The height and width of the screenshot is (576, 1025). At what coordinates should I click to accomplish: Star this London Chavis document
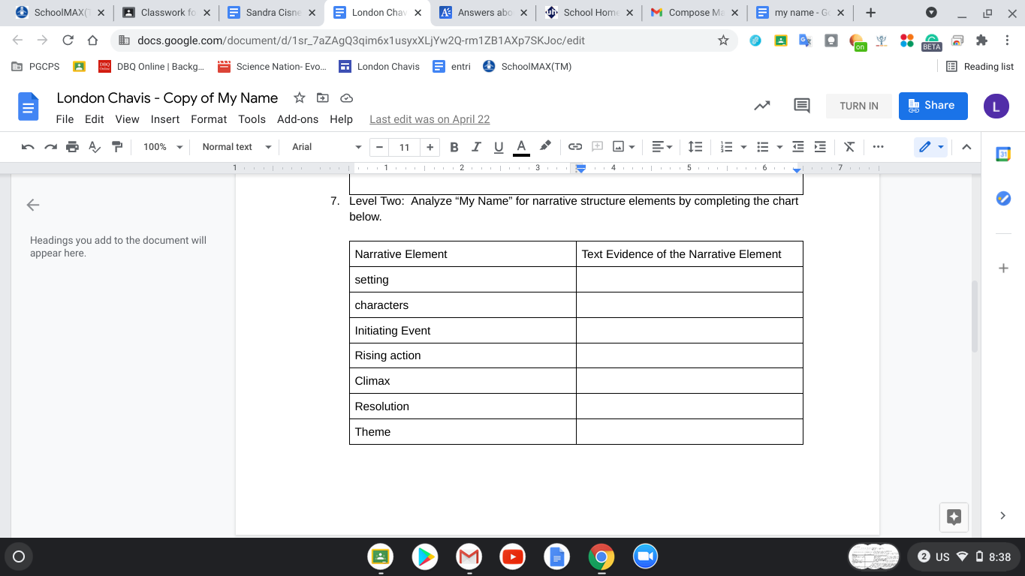(299, 98)
